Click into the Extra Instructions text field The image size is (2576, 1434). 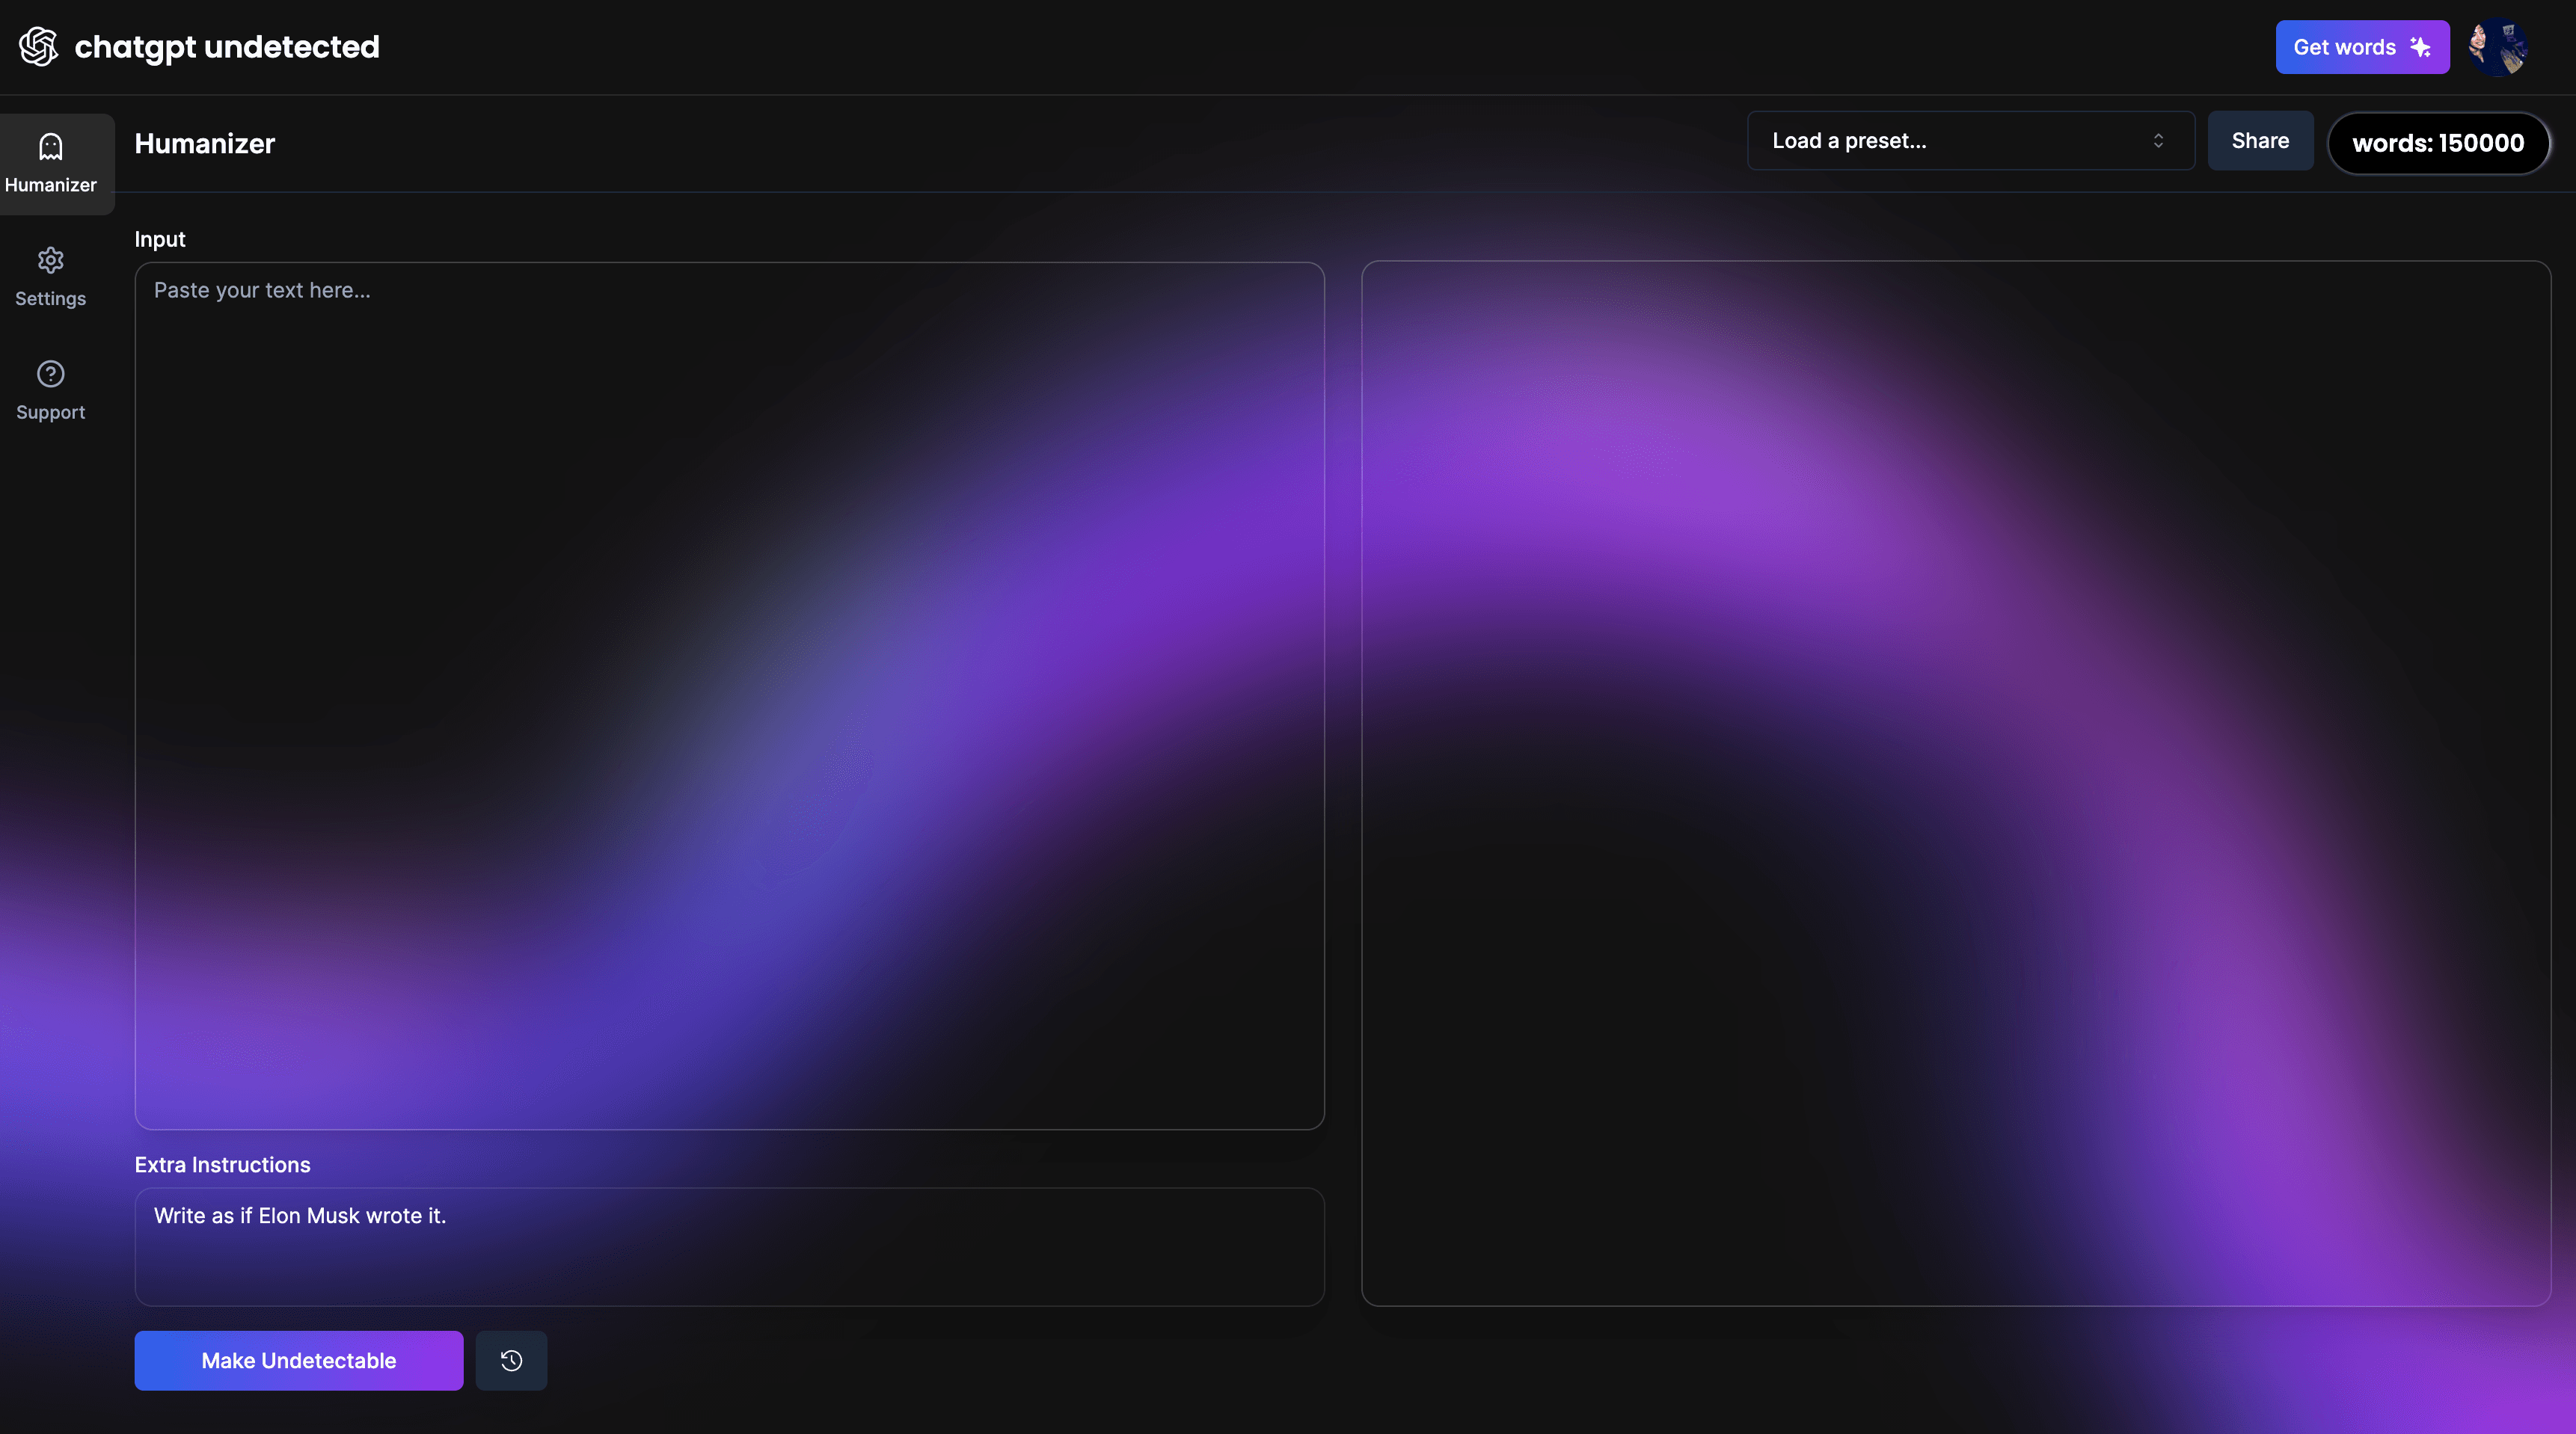click(x=729, y=1245)
